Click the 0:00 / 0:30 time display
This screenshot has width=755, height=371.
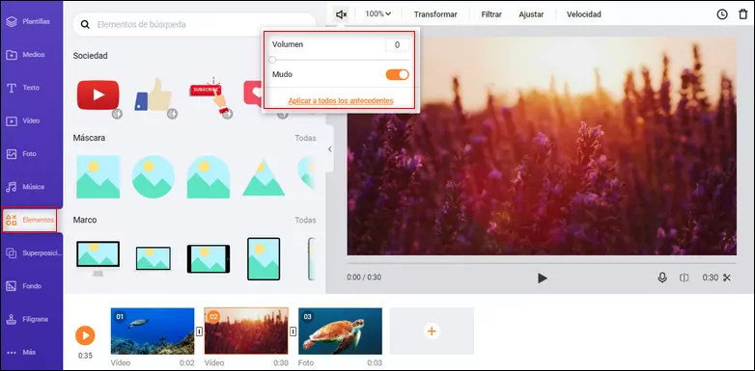[364, 278]
